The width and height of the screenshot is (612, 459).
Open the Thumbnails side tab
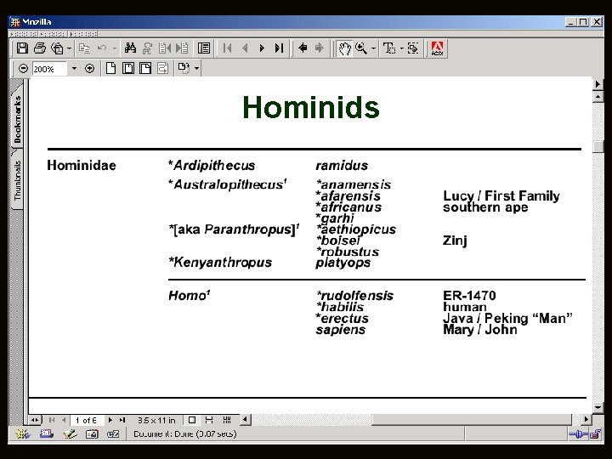(x=17, y=181)
